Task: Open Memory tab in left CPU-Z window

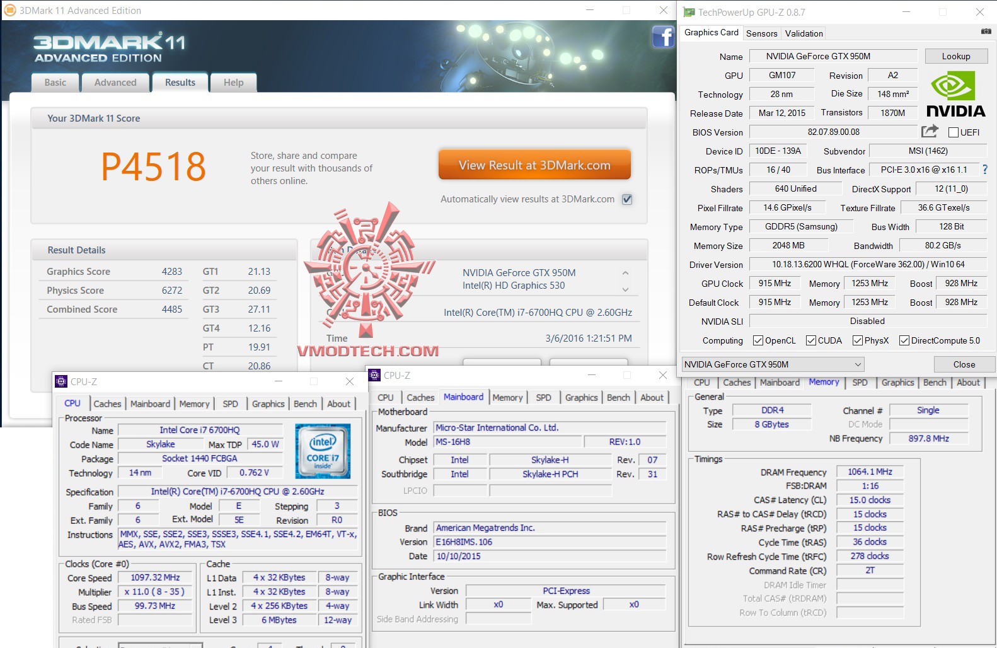Action: pos(194,404)
